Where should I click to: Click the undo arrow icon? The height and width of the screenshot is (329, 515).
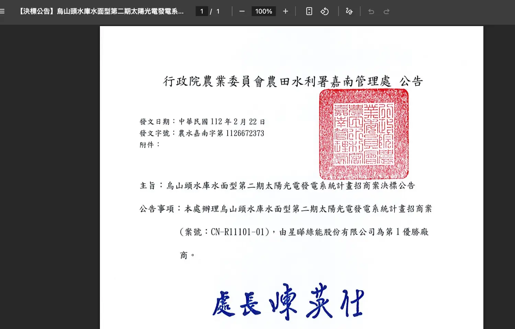[371, 11]
